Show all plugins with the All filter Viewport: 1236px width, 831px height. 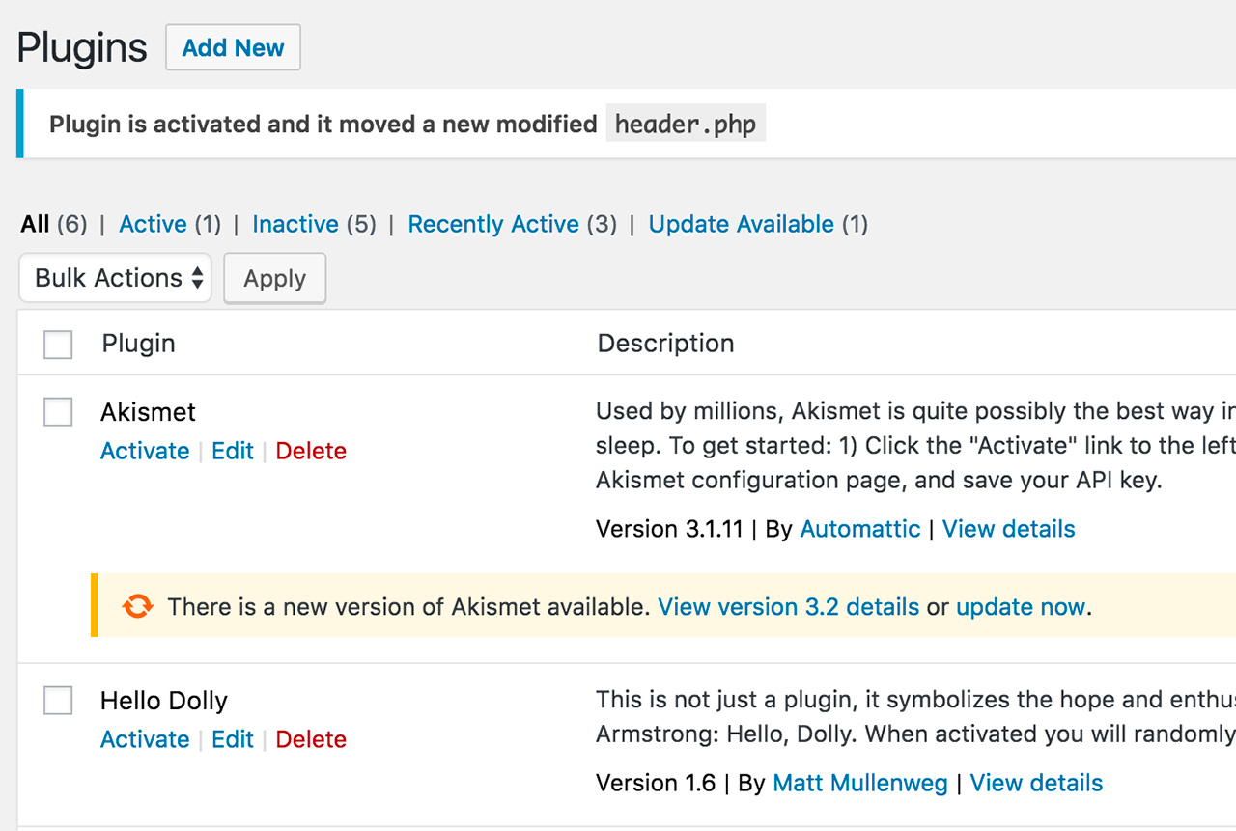(34, 223)
